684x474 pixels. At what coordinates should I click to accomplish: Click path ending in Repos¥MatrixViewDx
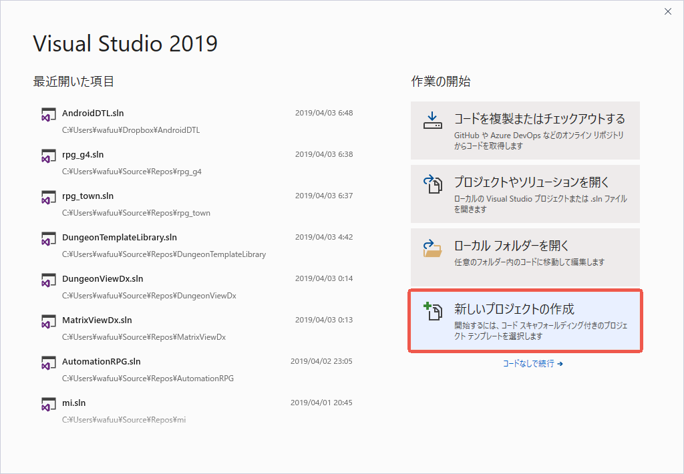[x=144, y=337]
